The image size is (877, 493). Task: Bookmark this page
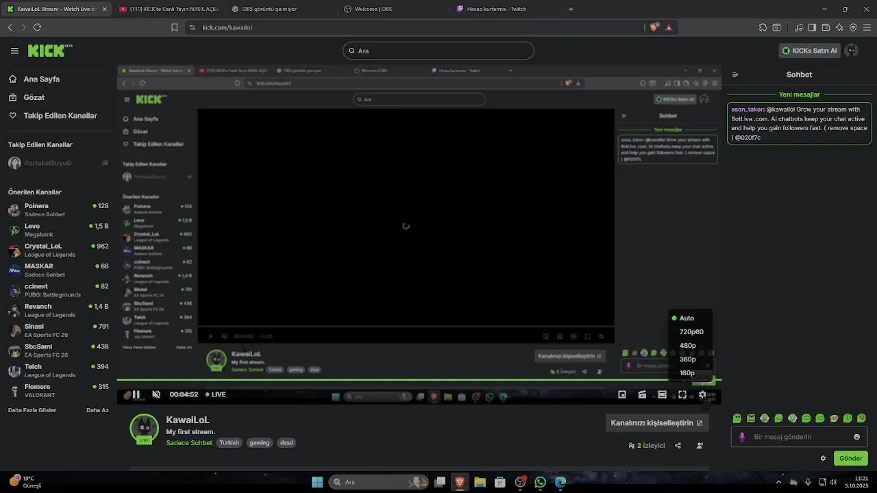pos(174,27)
